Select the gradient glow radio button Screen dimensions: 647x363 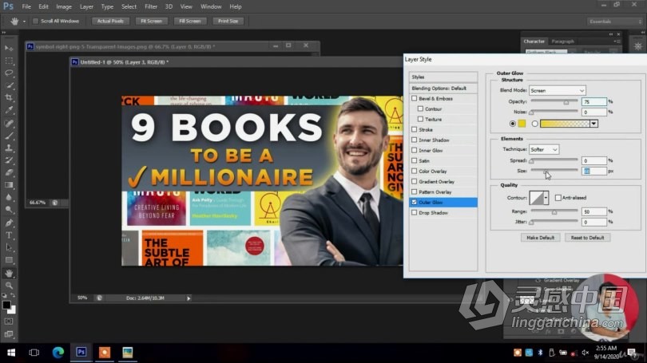534,124
